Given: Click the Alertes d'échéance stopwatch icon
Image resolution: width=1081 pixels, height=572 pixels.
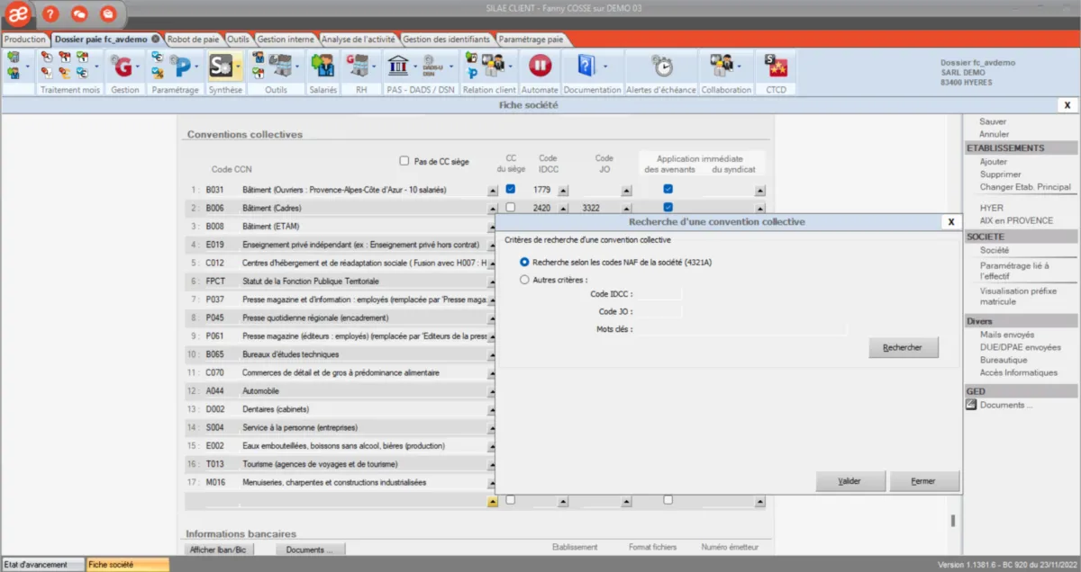Looking at the screenshot, I should pyautogui.click(x=662, y=66).
